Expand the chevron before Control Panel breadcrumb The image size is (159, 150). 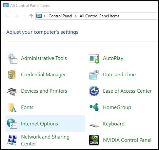tap(45, 16)
